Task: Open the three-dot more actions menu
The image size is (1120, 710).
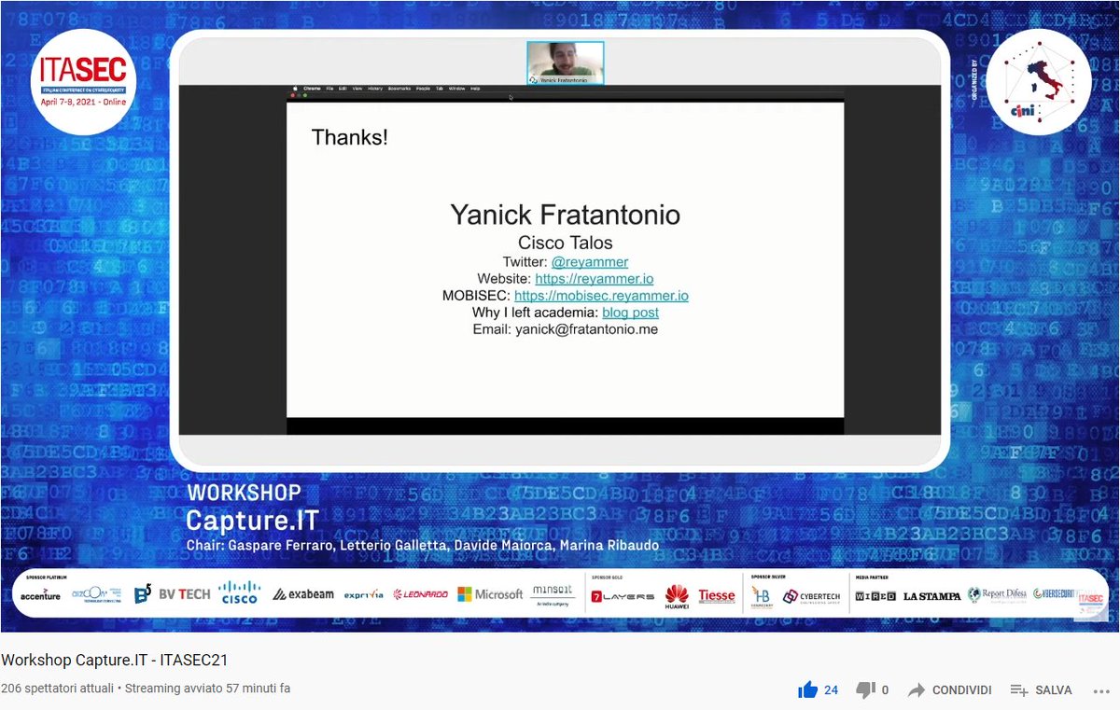Action: [1101, 690]
